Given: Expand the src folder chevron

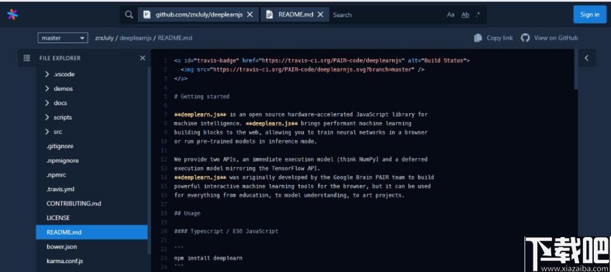Looking at the screenshot, I should click(x=47, y=132).
